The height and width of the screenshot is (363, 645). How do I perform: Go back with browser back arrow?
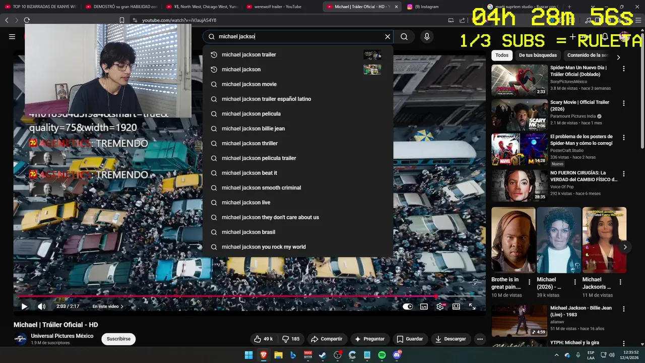point(7,20)
